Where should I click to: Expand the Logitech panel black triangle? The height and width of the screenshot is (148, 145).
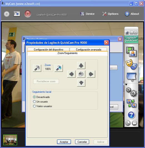(126, 85)
